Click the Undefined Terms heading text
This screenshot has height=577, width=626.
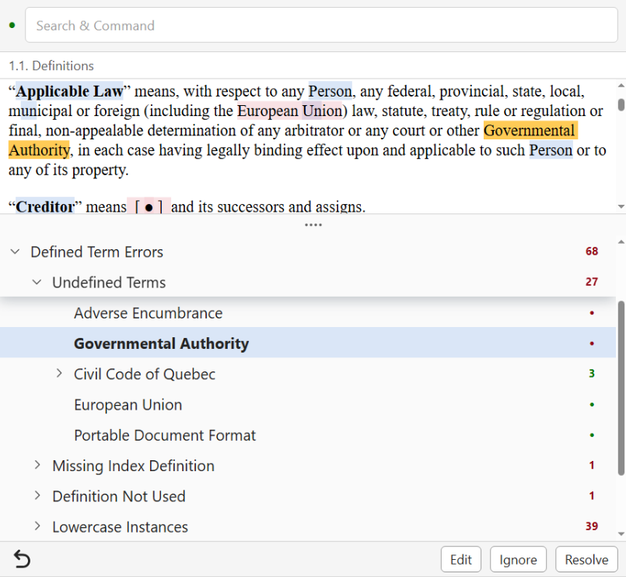109,283
